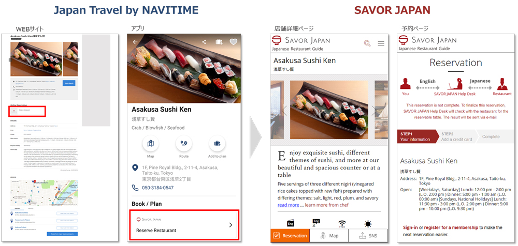518x246 pixels.
Task: Open Reserve Restaurant row chevron
Action: [231, 225]
